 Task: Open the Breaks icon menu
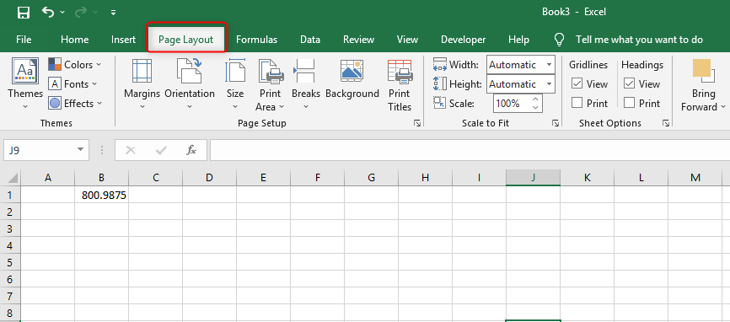pyautogui.click(x=304, y=71)
